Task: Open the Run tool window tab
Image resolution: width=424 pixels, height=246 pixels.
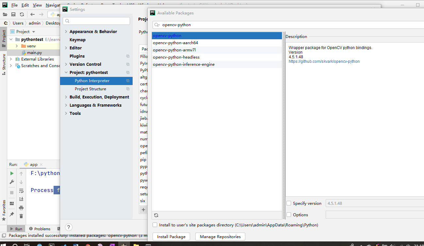Action: click(x=16, y=229)
